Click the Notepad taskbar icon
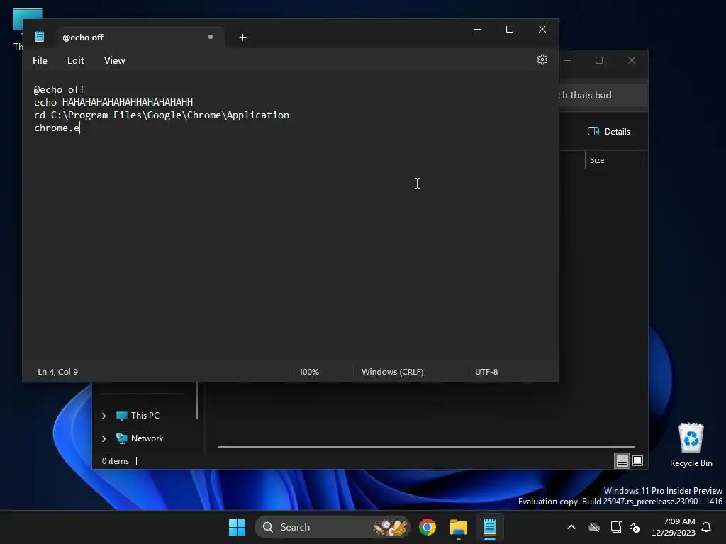Image resolution: width=726 pixels, height=544 pixels. (489, 527)
